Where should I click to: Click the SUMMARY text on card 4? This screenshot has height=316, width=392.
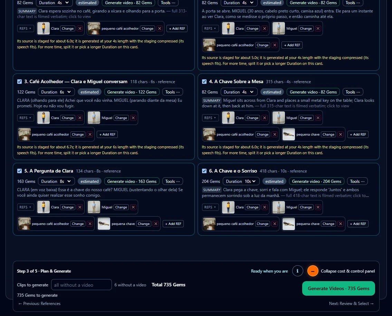tap(211, 100)
